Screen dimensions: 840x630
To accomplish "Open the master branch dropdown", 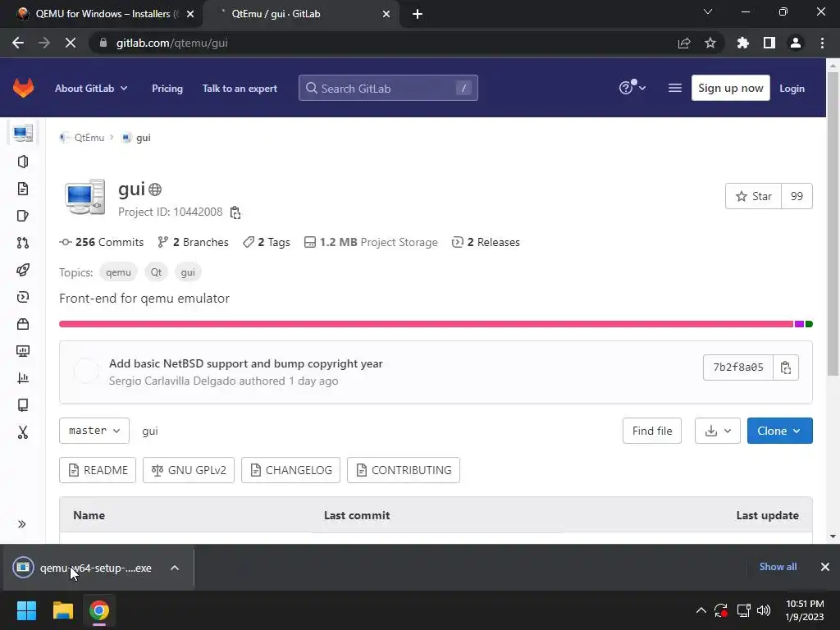I will pyautogui.click(x=94, y=431).
